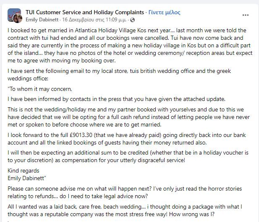
Task: Click the final paragraph about the beach wedding
Action: [125, 210]
